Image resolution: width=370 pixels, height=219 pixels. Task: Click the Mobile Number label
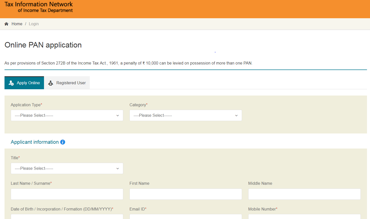tap(263, 209)
